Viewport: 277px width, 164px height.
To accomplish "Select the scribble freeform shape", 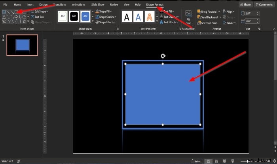I will (4, 21).
